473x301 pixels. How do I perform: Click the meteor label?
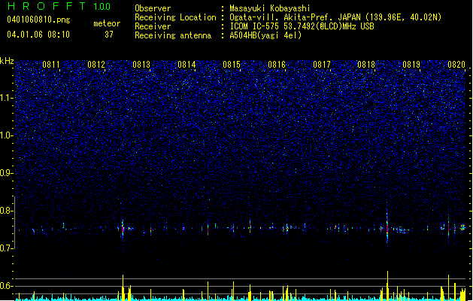click(107, 23)
